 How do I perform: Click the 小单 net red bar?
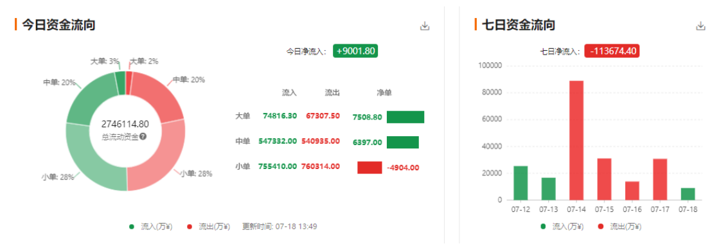coord(369,168)
